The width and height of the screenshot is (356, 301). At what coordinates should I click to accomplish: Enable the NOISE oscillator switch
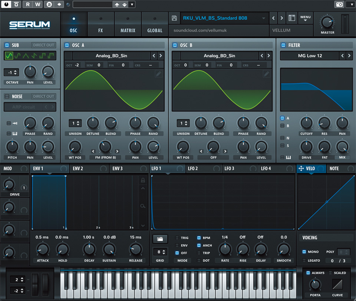click(x=7, y=96)
